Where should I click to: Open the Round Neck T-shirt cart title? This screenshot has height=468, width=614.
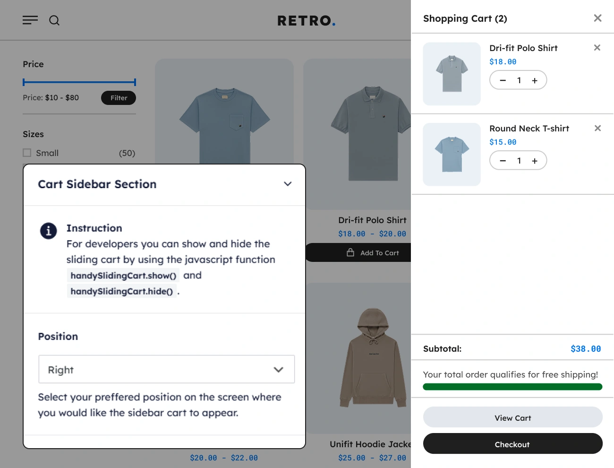click(529, 129)
